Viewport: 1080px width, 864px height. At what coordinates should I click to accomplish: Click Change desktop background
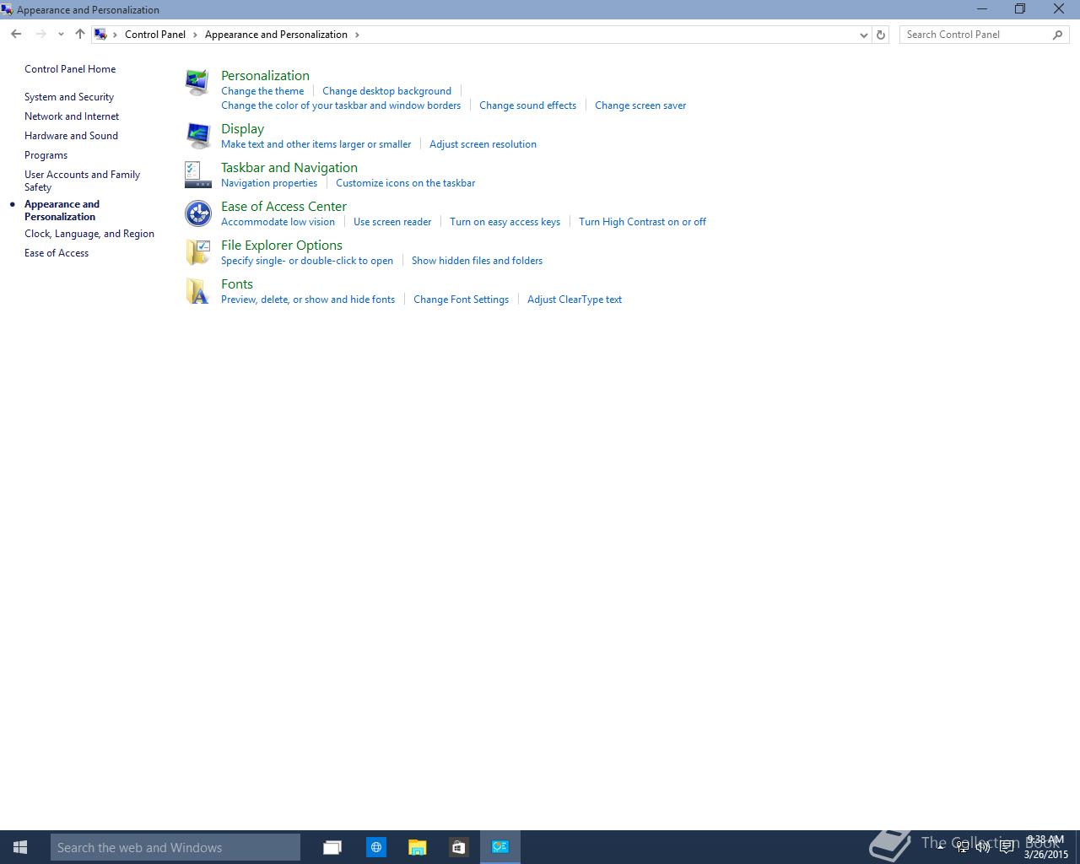click(386, 91)
